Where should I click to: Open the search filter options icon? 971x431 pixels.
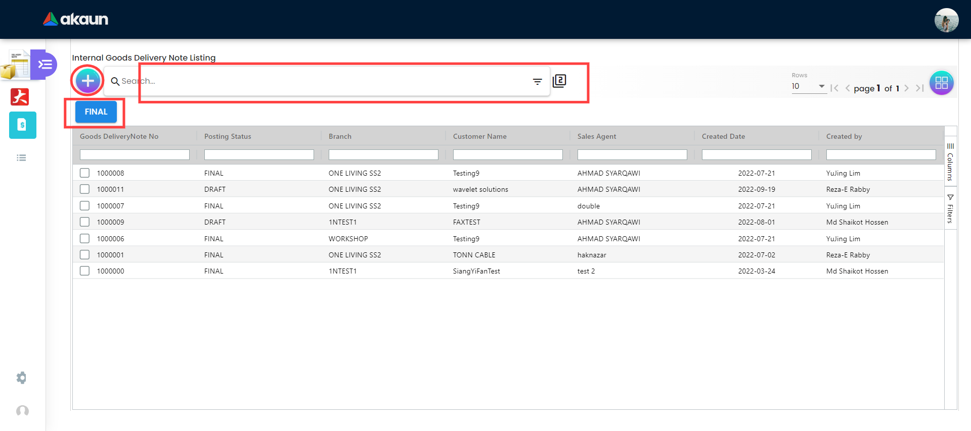(x=537, y=81)
